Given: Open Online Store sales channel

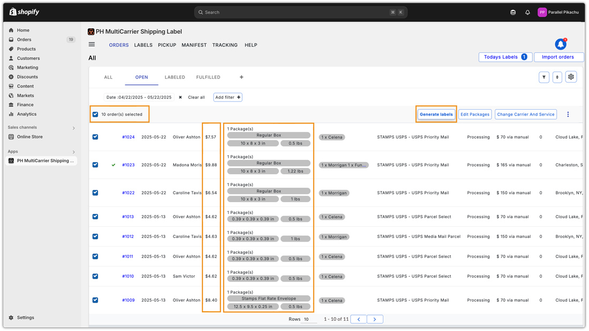Looking at the screenshot, I should 29,137.
